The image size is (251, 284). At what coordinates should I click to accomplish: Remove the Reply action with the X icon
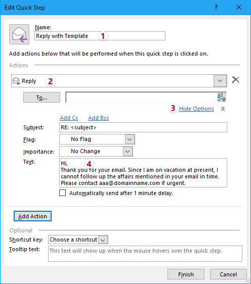(x=236, y=80)
